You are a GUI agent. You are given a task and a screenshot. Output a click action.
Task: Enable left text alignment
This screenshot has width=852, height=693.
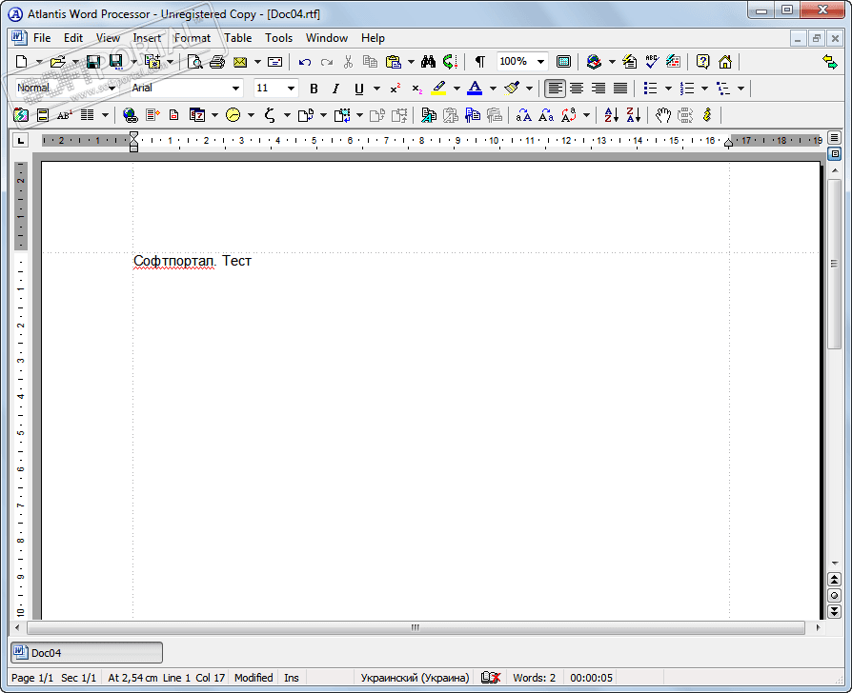click(x=555, y=89)
